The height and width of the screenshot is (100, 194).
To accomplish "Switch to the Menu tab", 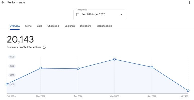I will (x=28, y=26).
